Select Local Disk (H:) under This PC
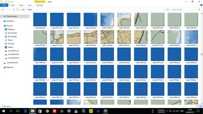This screenshot has width=203, height=114. 13,58
